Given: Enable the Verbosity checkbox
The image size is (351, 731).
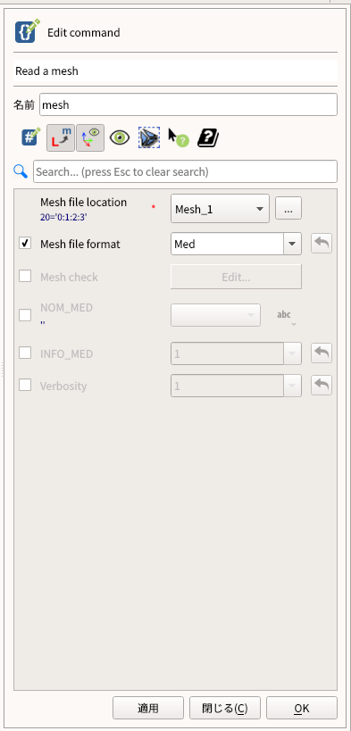Looking at the screenshot, I should point(25,386).
